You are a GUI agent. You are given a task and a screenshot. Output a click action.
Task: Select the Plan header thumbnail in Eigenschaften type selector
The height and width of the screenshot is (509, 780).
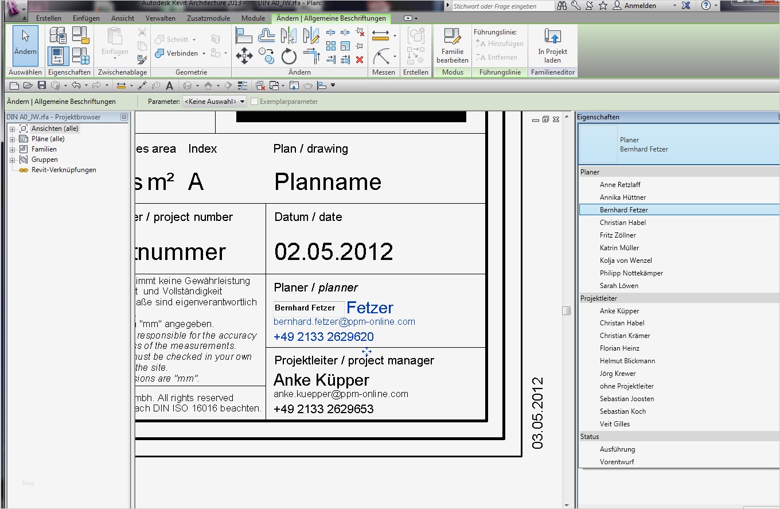(x=599, y=145)
